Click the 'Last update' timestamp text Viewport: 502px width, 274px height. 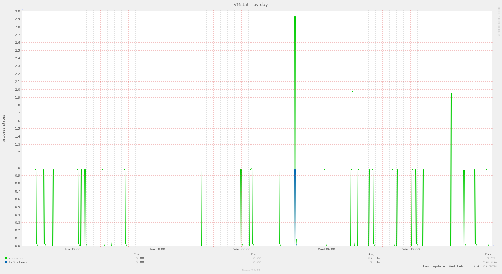460,266
